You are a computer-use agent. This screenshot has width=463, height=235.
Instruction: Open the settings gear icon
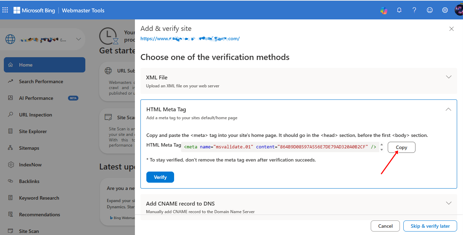[445, 10]
